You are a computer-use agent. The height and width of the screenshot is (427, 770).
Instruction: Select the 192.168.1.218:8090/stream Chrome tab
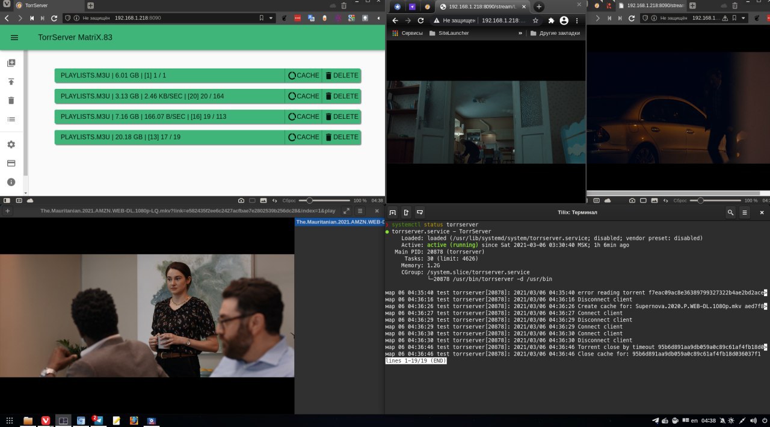tap(482, 7)
